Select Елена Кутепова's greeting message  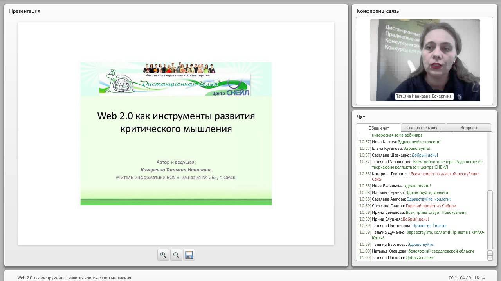394,148
